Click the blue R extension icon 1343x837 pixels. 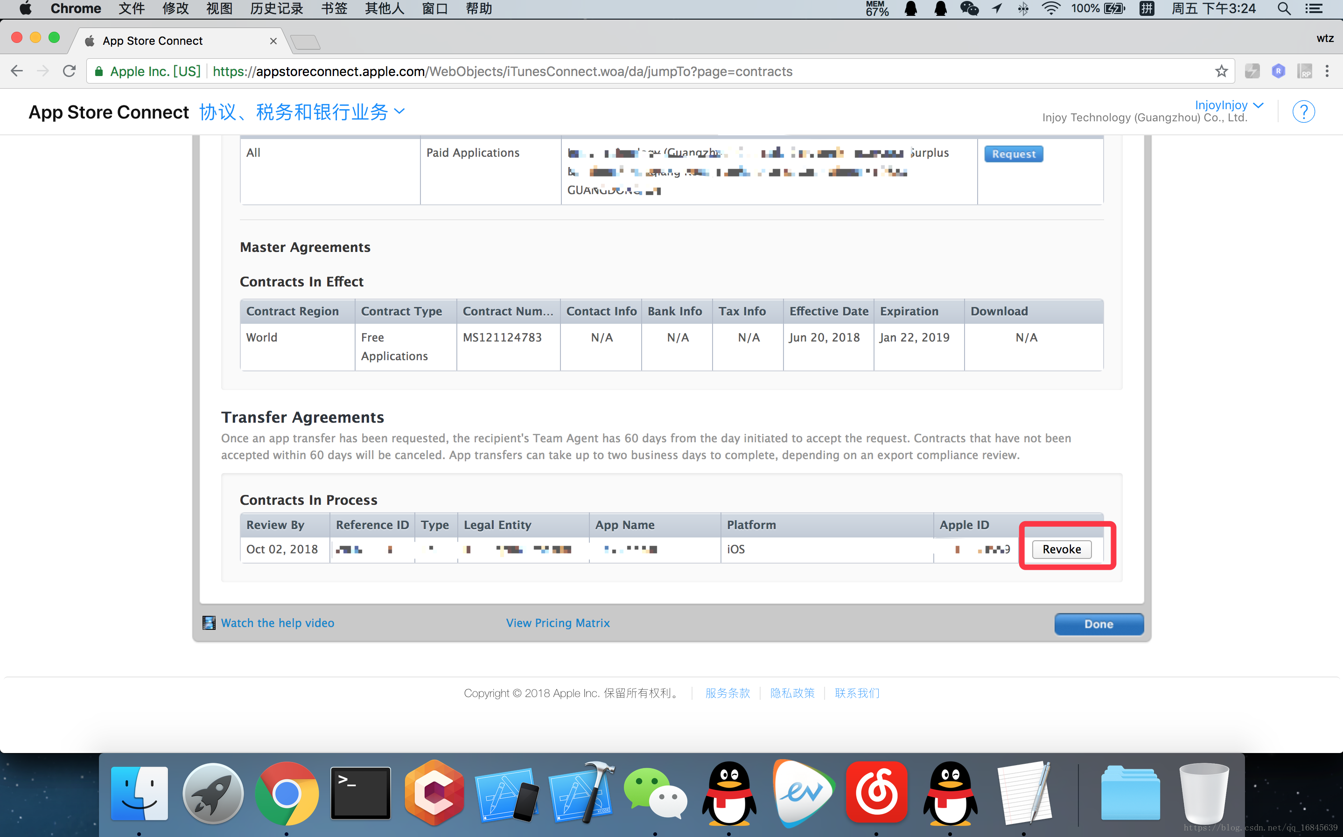click(1278, 71)
